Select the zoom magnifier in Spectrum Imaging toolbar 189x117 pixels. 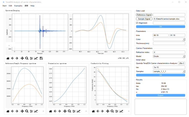[27, 58]
